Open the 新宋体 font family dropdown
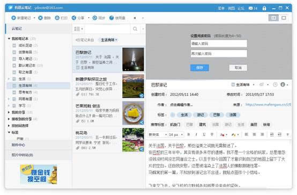Screen dimensions: 297x195 coord(158,135)
